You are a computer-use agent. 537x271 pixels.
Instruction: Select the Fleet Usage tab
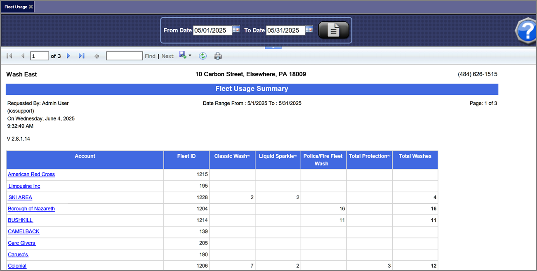pos(16,7)
